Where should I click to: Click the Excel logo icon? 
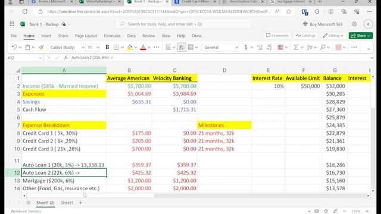[23, 24]
